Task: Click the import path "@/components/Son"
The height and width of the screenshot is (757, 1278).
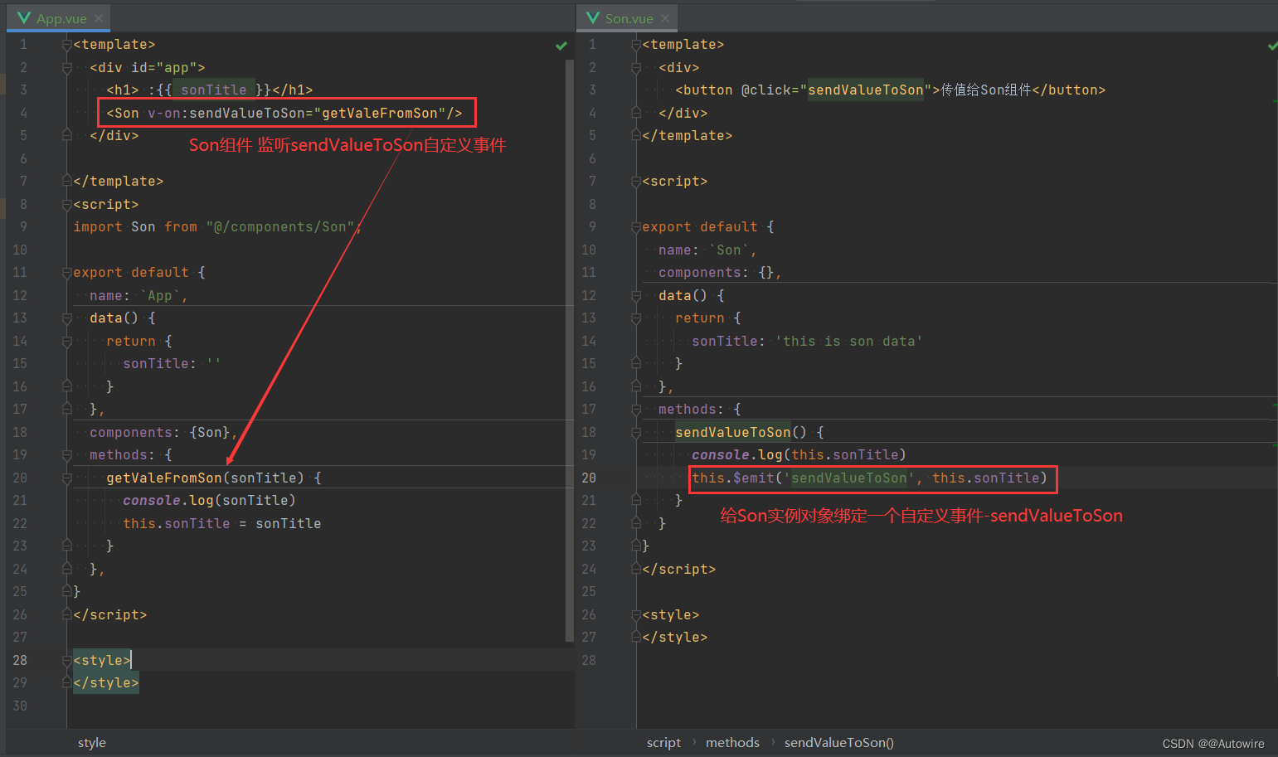Action: point(280,227)
